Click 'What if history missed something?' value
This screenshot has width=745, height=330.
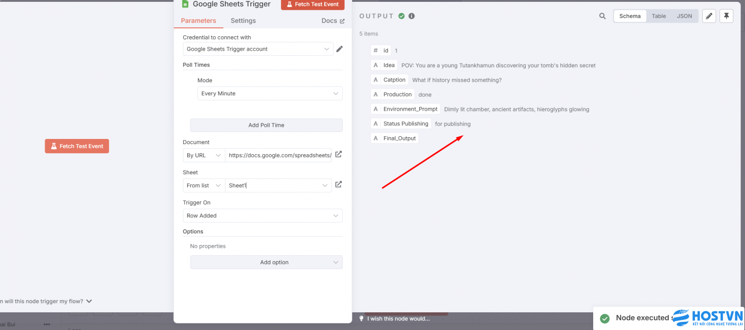[457, 80]
